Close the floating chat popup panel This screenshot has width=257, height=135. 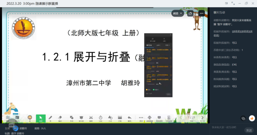tap(171, 35)
